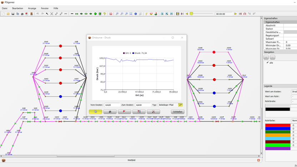Jump to simulation start
The width and height of the screenshot is (297, 167).
[x=182, y=14]
